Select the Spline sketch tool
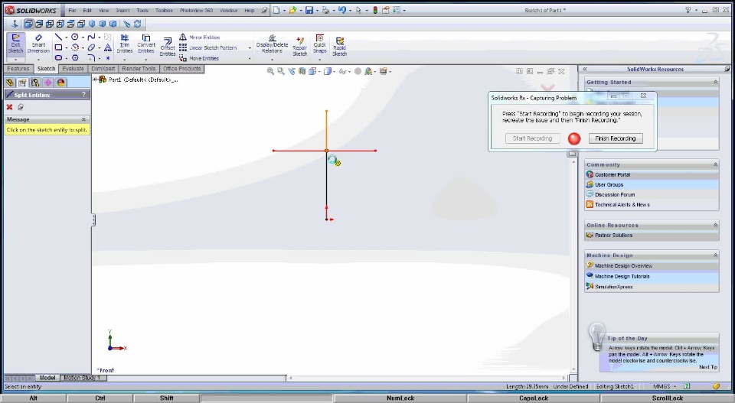 (x=91, y=37)
